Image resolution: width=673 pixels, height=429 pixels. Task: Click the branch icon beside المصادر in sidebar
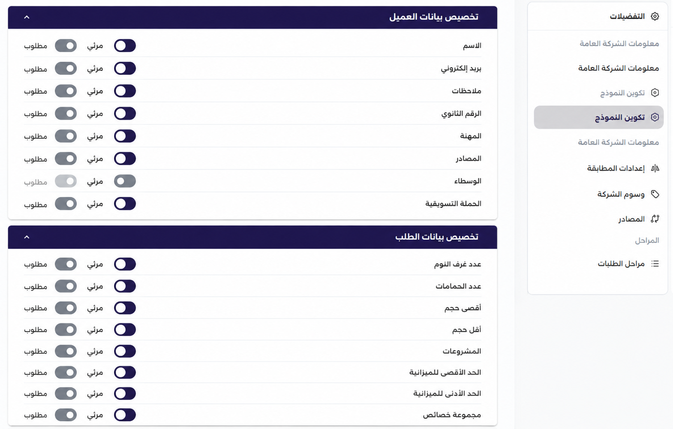(655, 219)
